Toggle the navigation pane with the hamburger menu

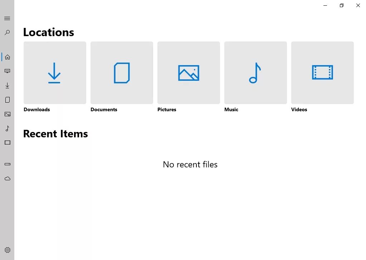(x=7, y=18)
